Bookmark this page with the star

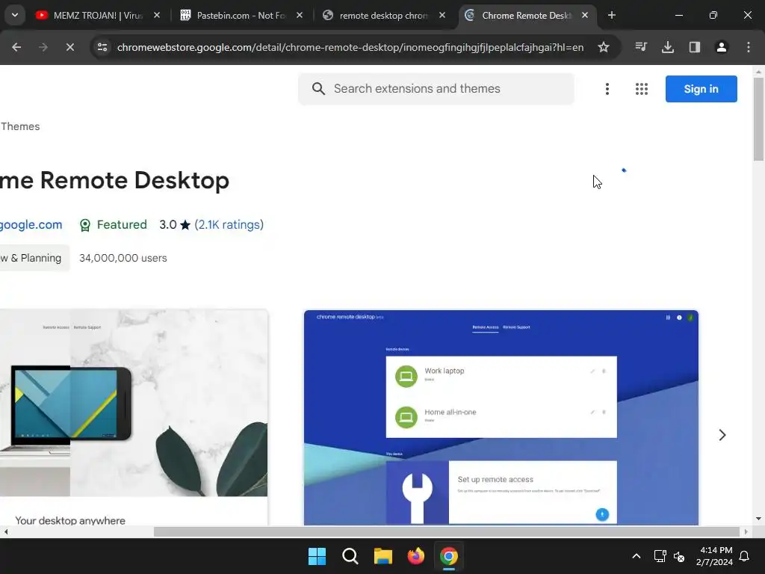coord(604,47)
